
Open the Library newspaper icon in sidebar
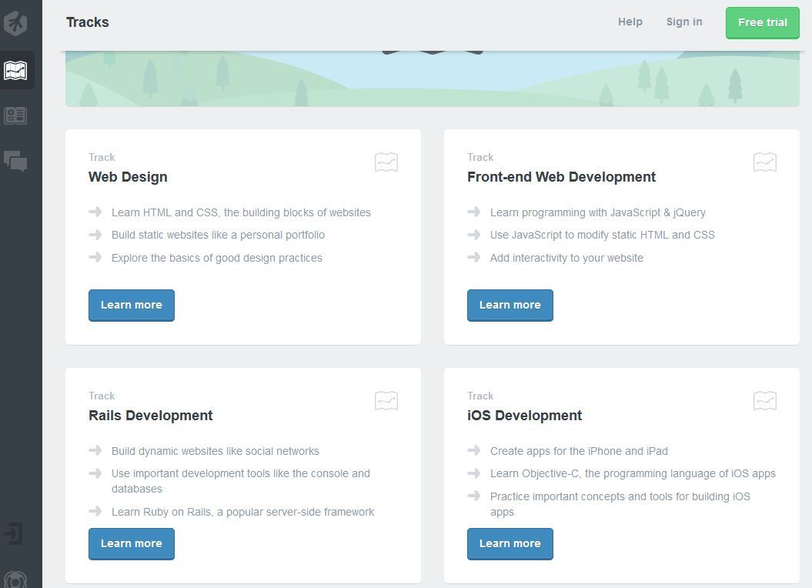15,115
